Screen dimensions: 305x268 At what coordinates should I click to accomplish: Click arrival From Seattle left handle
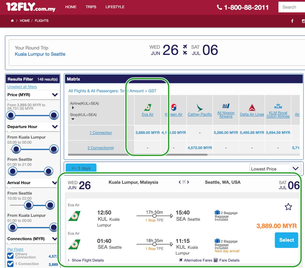click(x=28, y=205)
